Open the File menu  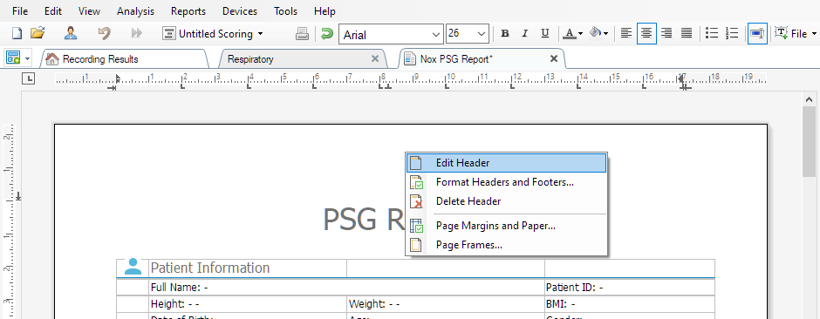pyautogui.click(x=20, y=11)
